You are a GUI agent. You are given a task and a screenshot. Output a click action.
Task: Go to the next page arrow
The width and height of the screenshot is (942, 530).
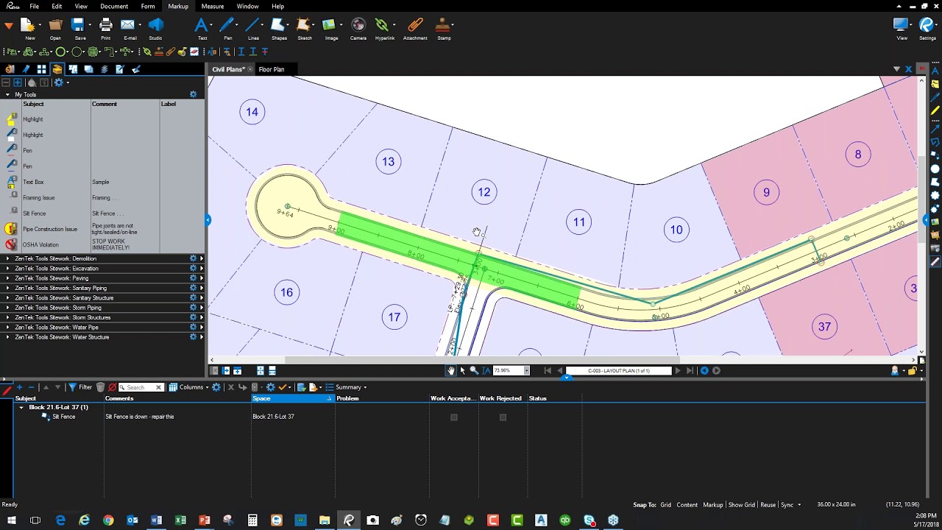(678, 370)
